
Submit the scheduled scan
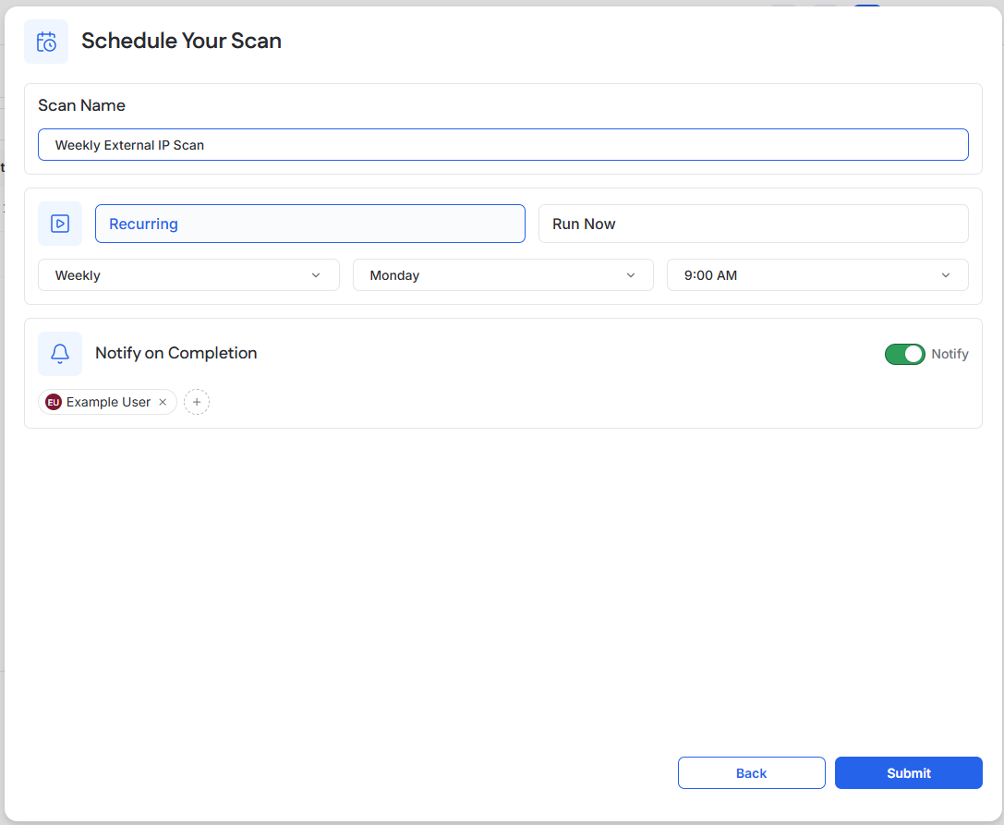tap(909, 773)
